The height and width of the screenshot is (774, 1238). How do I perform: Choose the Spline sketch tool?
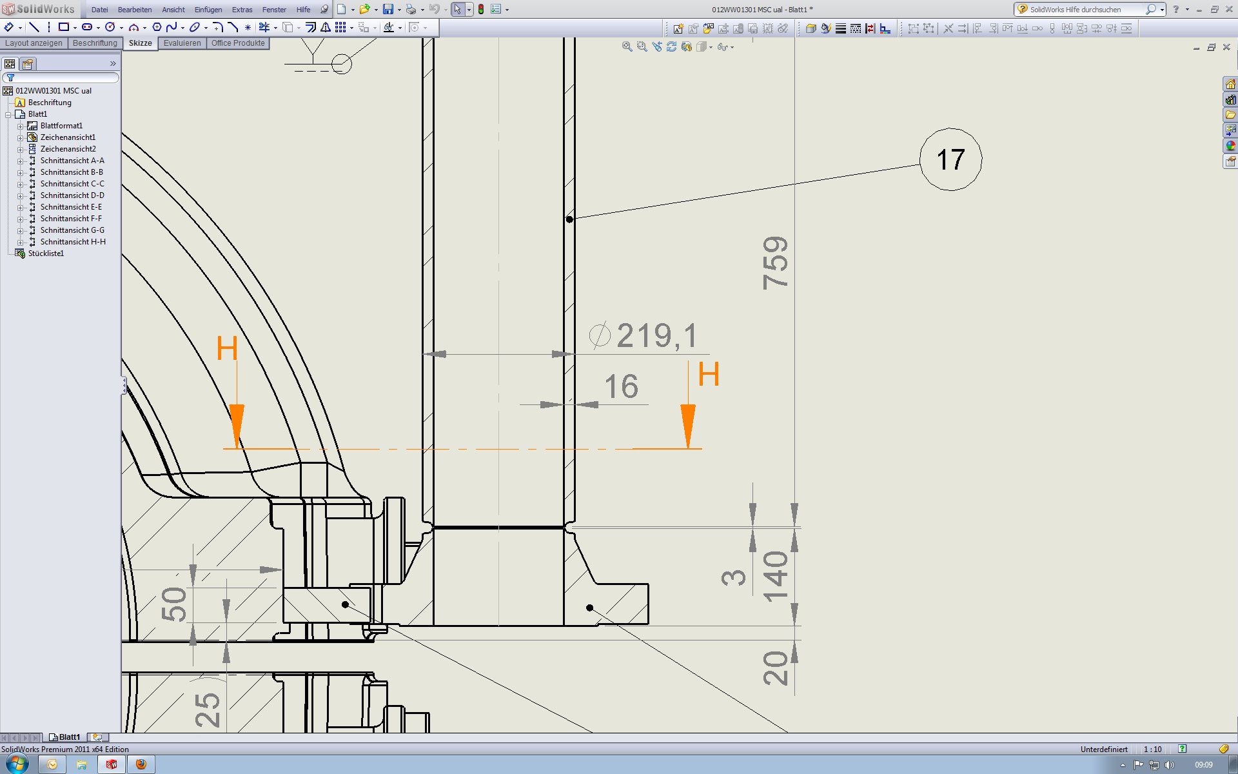point(172,27)
